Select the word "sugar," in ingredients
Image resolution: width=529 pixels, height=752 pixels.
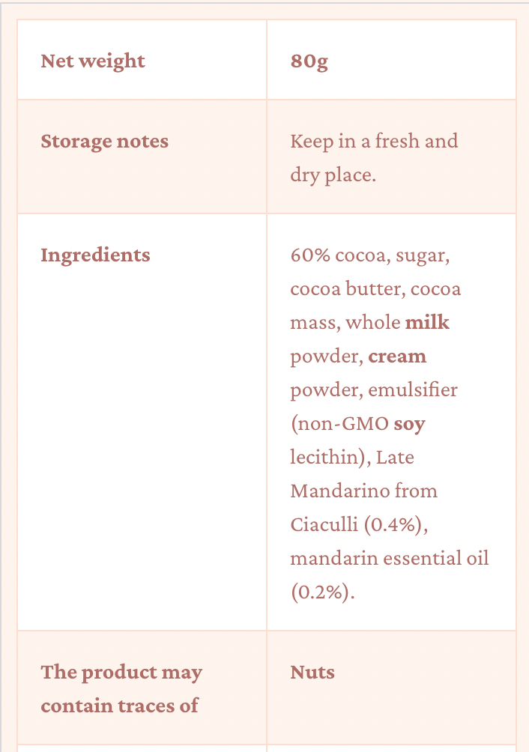click(423, 255)
